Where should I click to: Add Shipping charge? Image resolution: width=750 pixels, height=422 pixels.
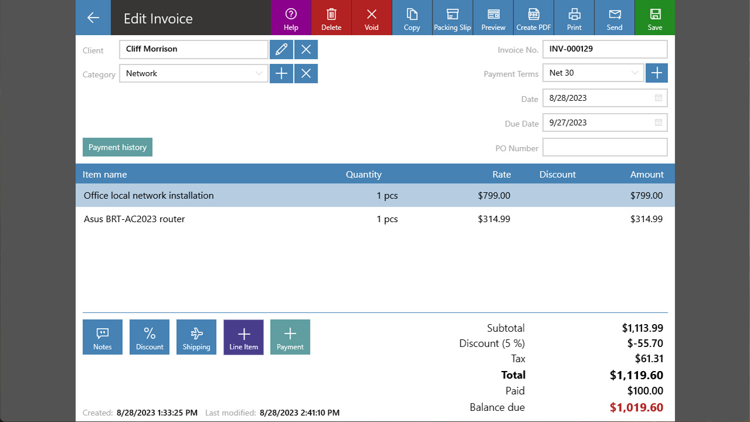[x=196, y=337]
